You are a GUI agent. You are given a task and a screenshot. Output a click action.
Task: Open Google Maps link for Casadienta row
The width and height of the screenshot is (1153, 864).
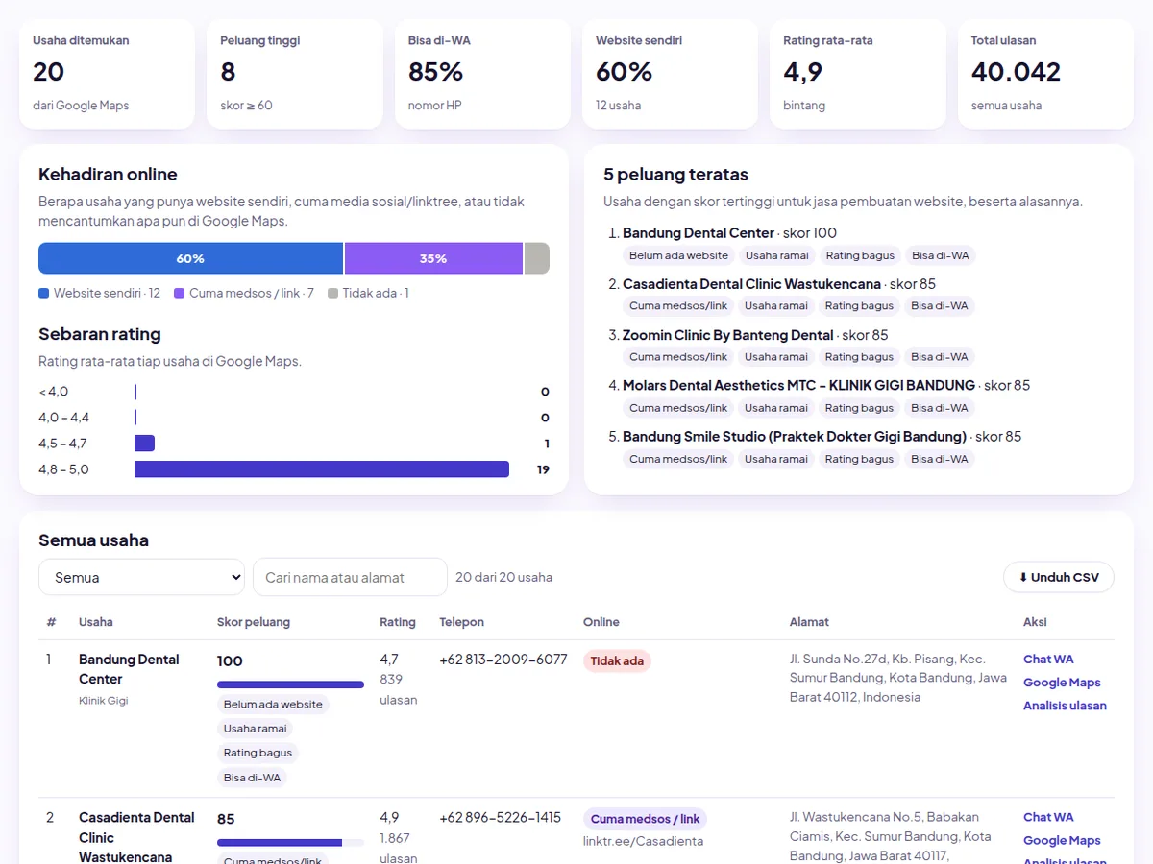(1062, 840)
